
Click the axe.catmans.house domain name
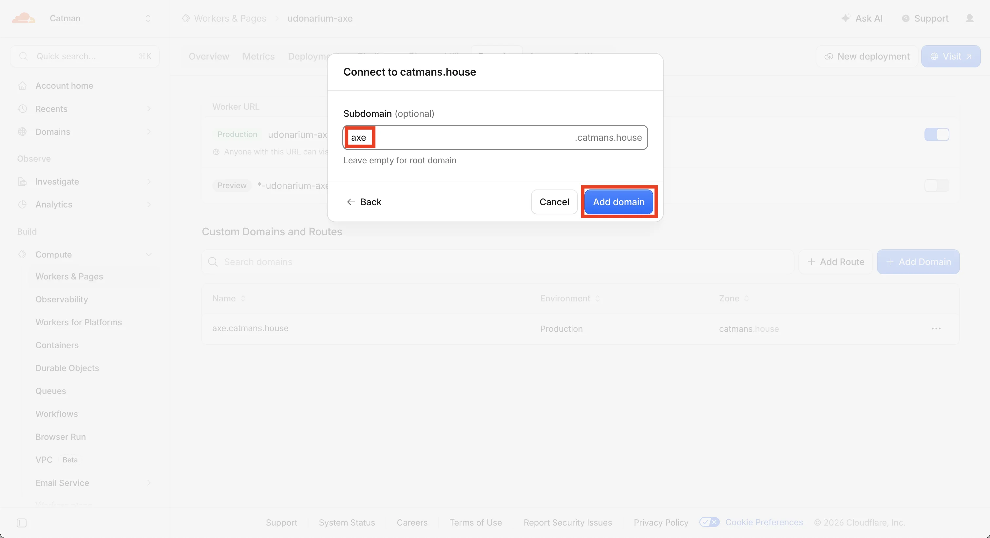click(250, 328)
